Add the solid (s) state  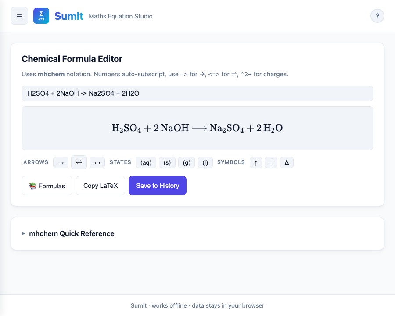[x=167, y=162]
